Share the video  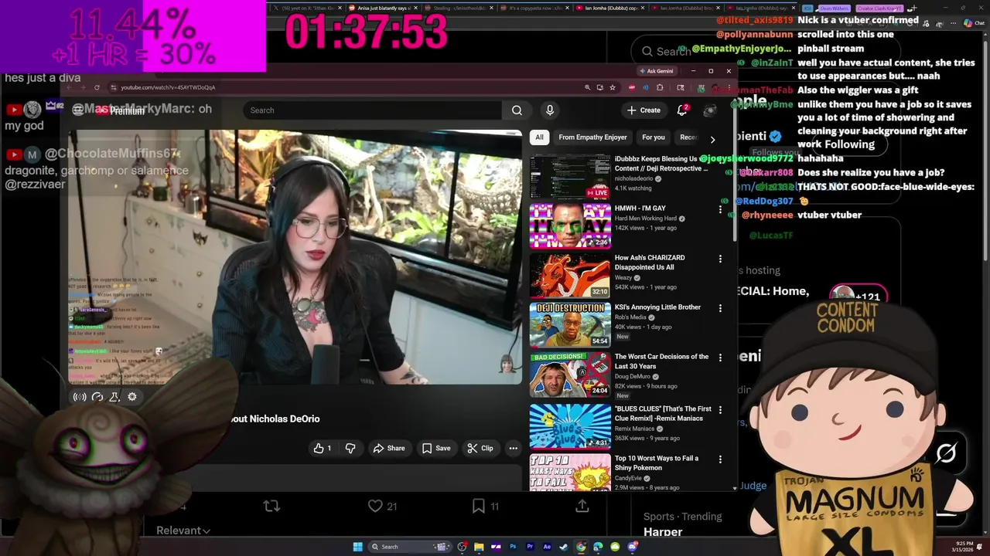tap(388, 448)
